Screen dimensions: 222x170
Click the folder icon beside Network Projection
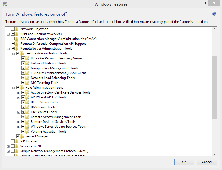tap(17, 29)
